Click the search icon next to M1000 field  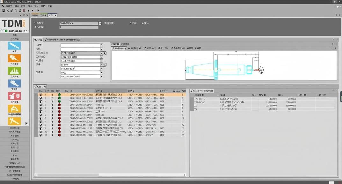pos(105,65)
